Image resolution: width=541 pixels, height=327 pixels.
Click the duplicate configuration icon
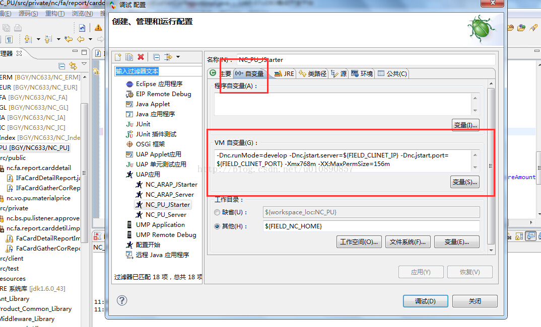tap(129, 57)
